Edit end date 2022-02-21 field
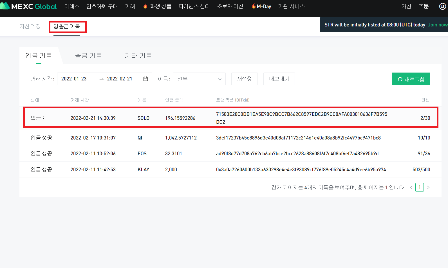The width and height of the screenshot is (448, 268). tap(120, 79)
